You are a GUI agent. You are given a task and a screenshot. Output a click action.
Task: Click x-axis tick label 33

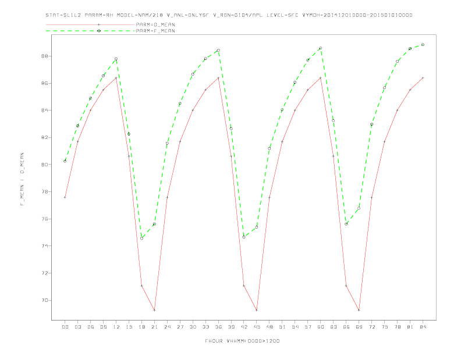205,327
